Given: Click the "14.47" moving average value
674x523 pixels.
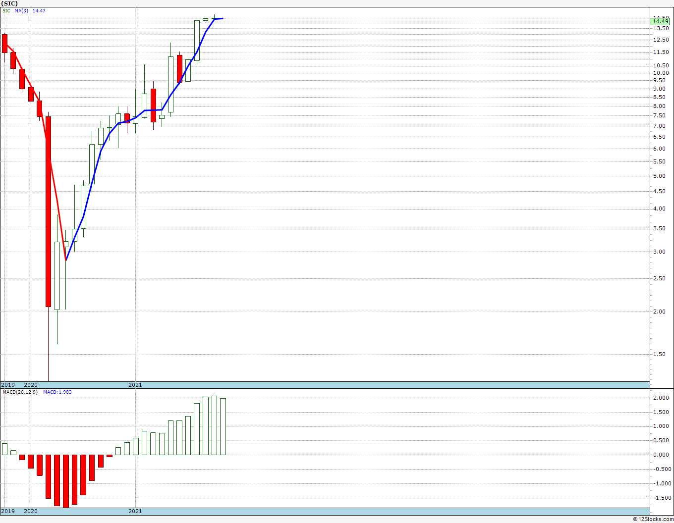Looking at the screenshot, I should click(x=39, y=10).
